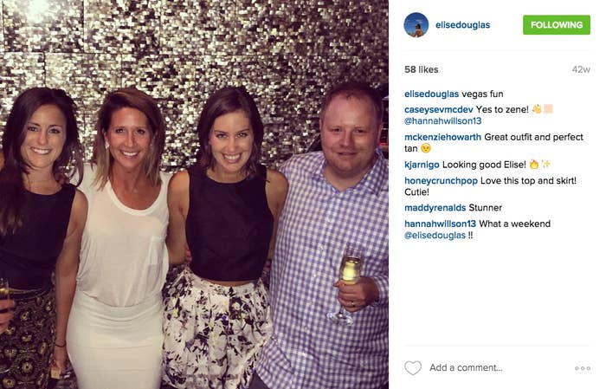Viewport: 606px width, 389px height.
Task: View maddyrenalds' profile from the Stunner comment
Action: [435, 208]
